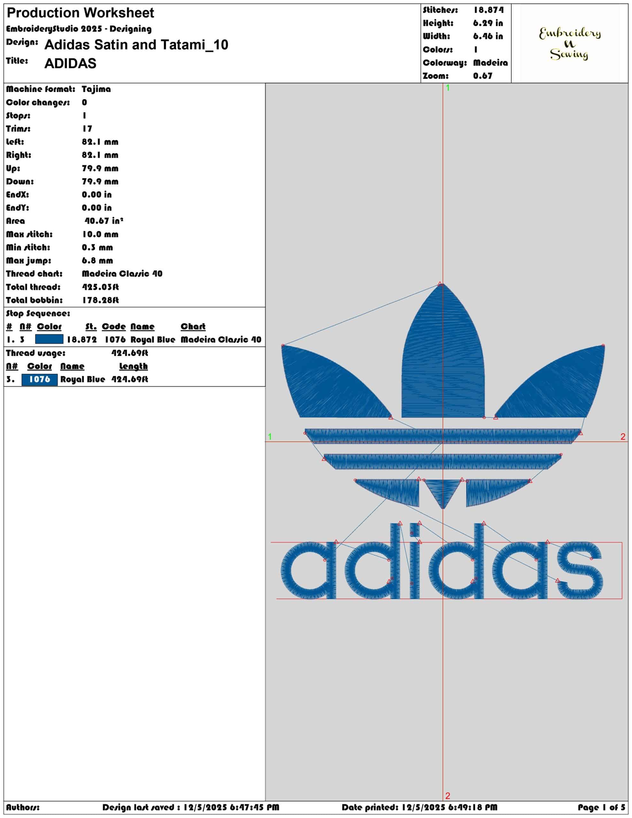Click the blue swatch in Stop Sequence row
Screen dimensions: 632x818
[x=49, y=339]
